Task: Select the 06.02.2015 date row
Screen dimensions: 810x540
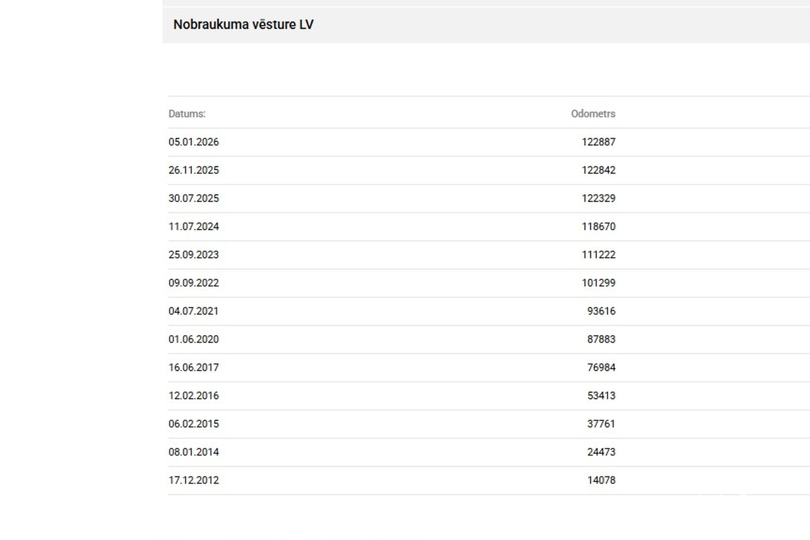Action: (194, 424)
